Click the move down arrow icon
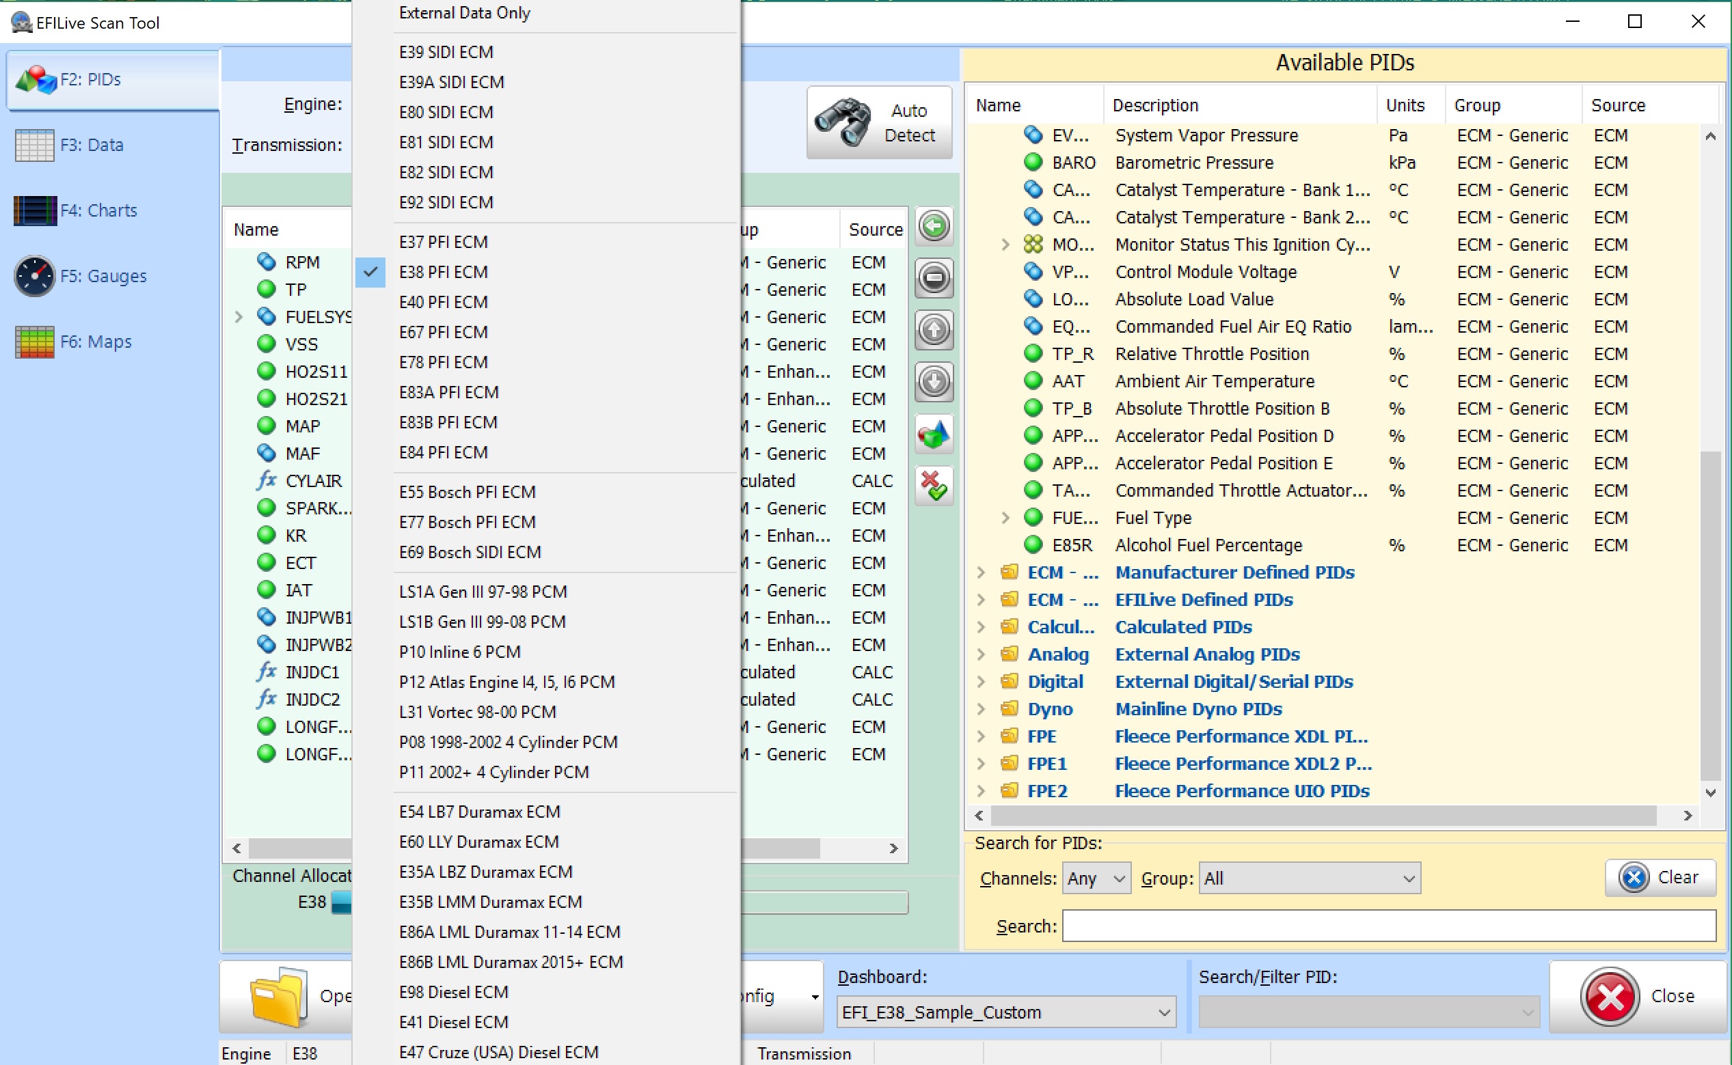 pos(934,382)
